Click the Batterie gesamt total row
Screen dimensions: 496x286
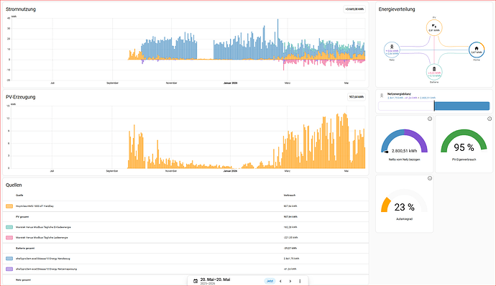[x=185, y=248]
